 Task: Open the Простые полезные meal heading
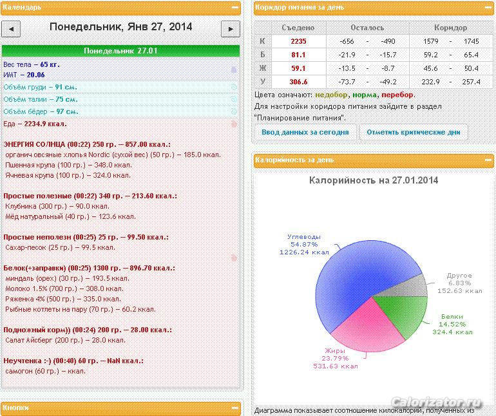tap(90, 196)
